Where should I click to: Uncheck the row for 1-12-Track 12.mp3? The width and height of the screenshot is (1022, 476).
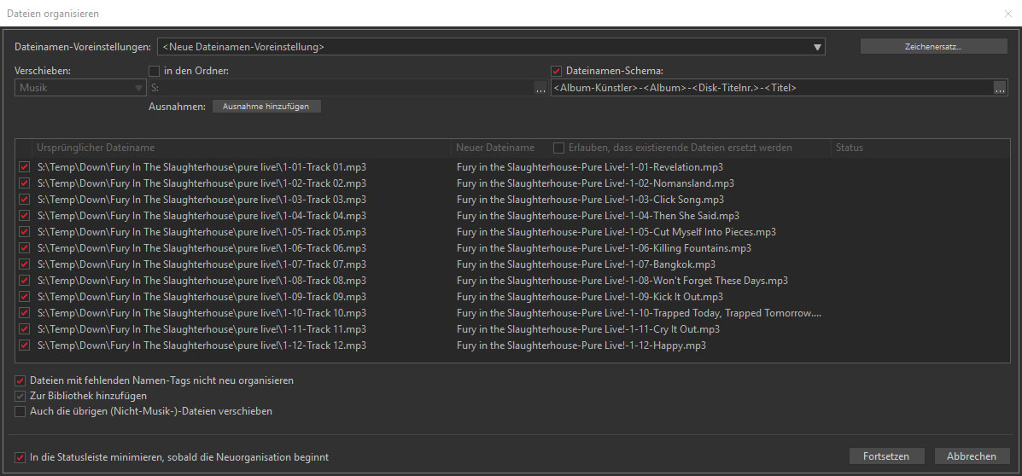click(x=25, y=345)
